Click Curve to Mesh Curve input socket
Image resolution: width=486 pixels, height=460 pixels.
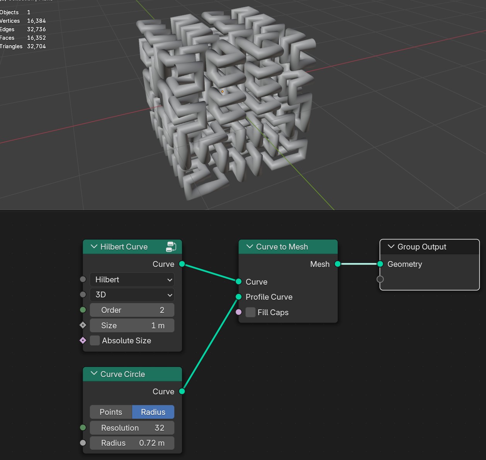pyautogui.click(x=239, y=282)
